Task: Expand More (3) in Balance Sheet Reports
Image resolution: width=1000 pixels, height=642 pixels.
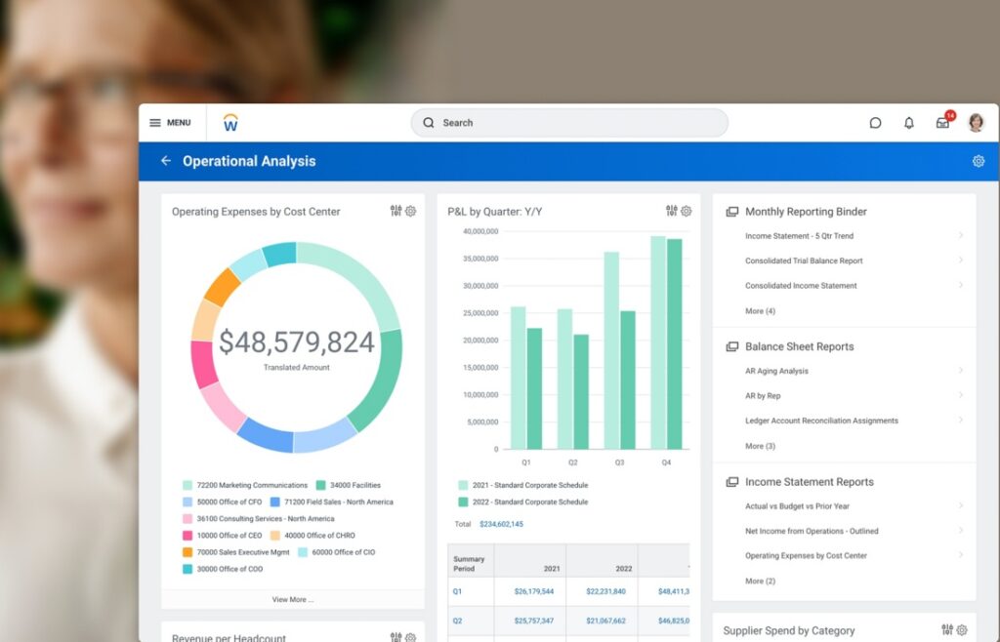Action: 760,446
